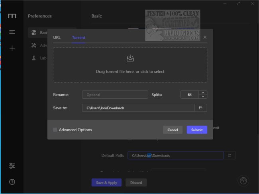Click the plus icon to add task
This screenshot has height=194, width=259.
(x=12, y=48)
